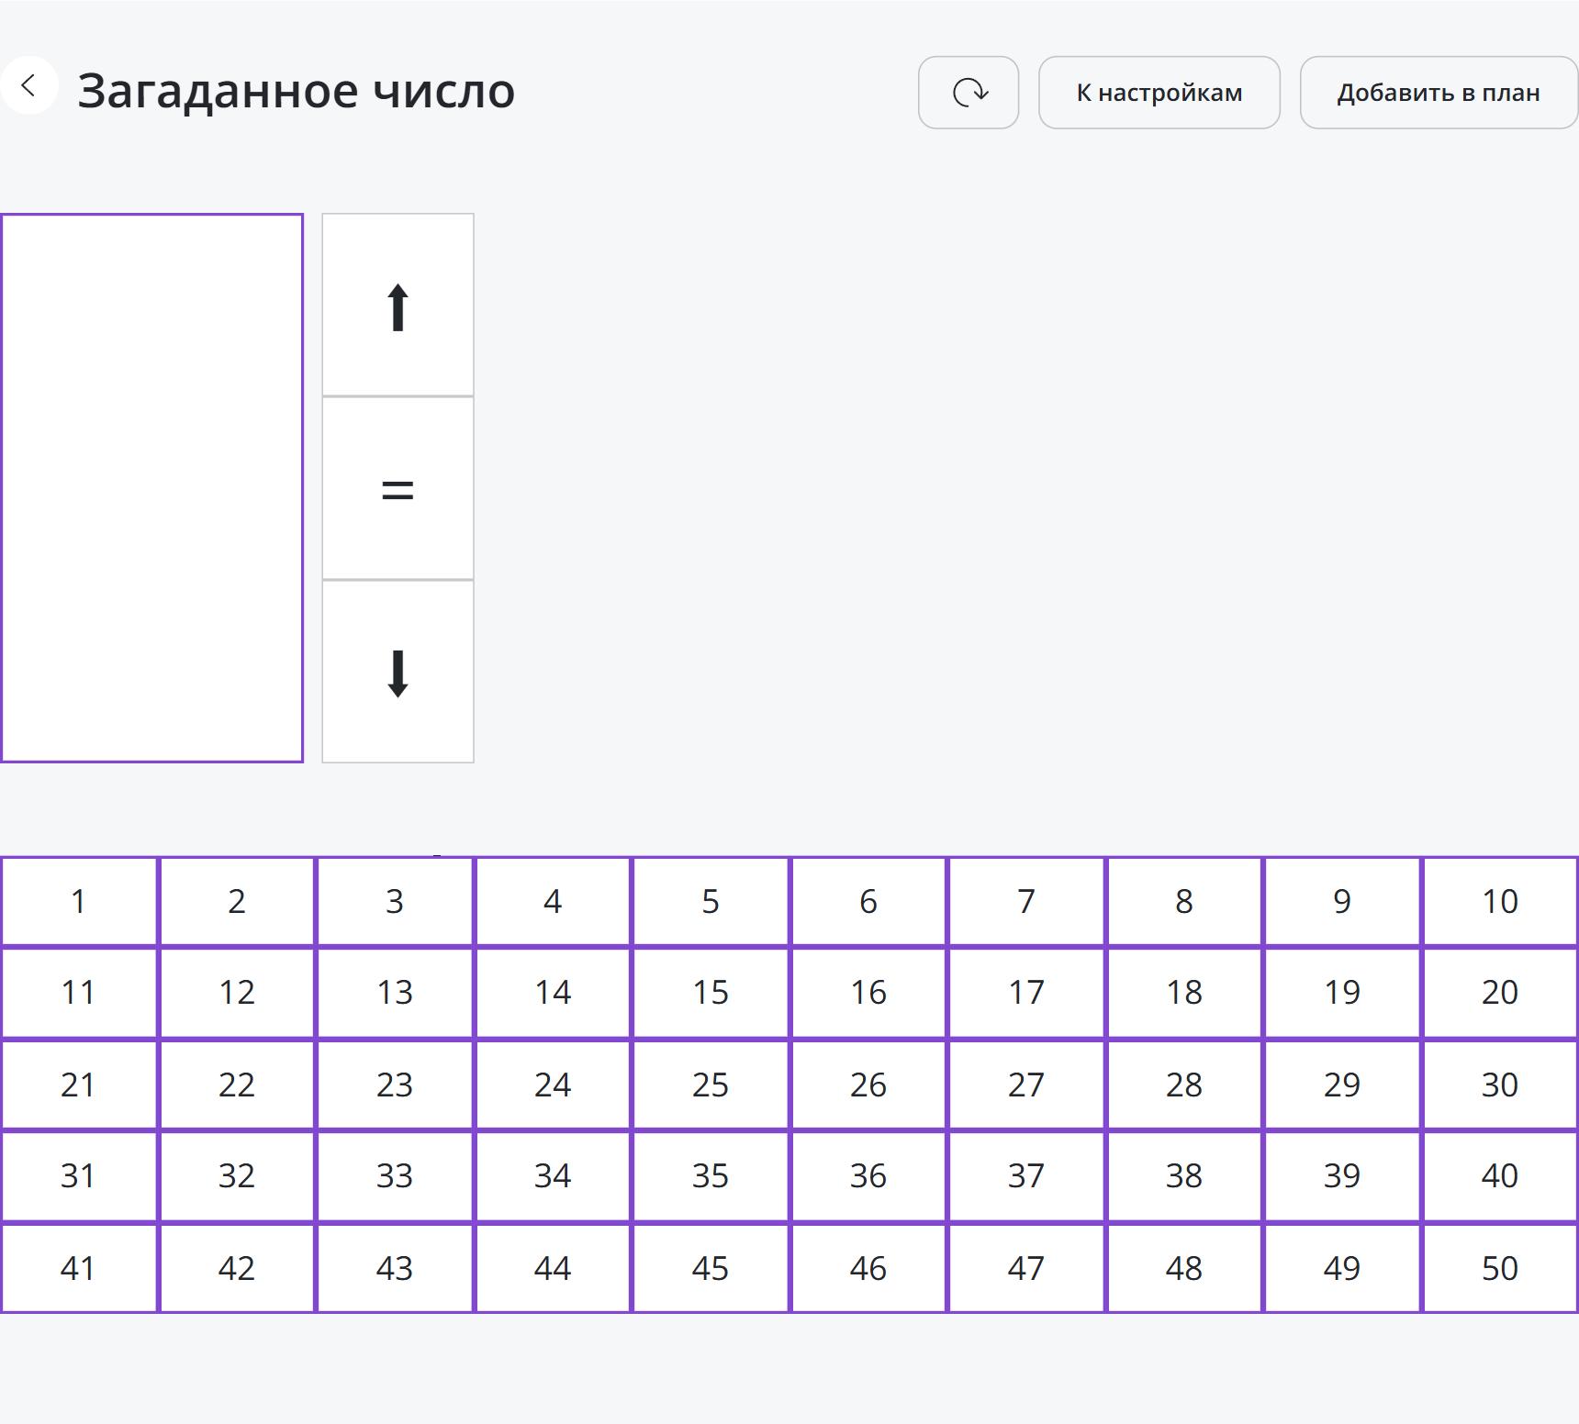Select number 8 cell
Screen dimensions: 1579x1424
1184,901
